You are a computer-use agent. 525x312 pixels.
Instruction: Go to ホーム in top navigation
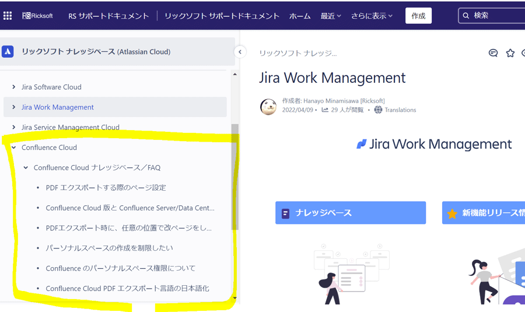(x=300, y=16)
